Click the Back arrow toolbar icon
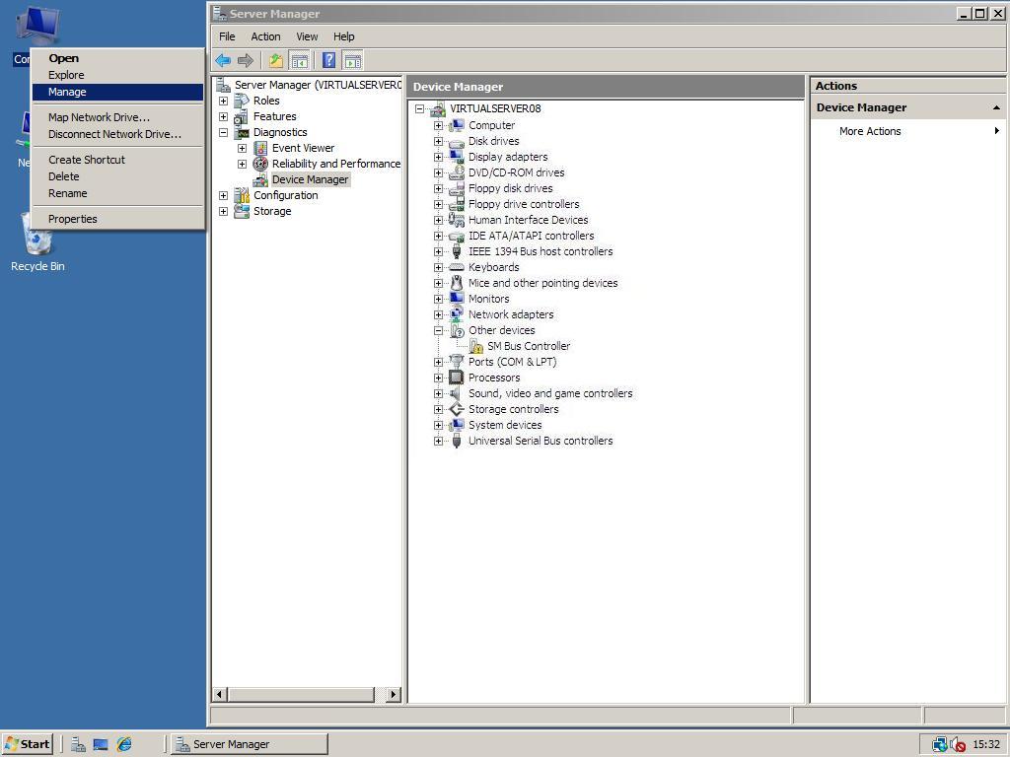Viewport: 1010px width, 757px height. tap(223, 60)
